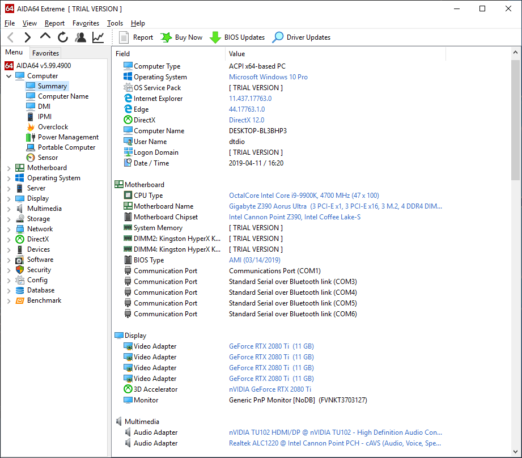Open the Realtek ALC1220 audio adapter link

point(335,443)
